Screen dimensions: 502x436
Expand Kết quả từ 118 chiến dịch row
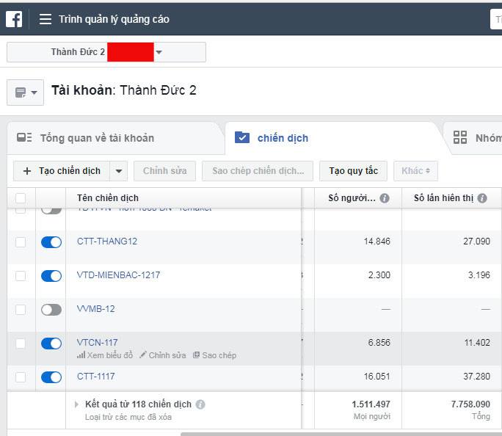click(x=76, y=404)
